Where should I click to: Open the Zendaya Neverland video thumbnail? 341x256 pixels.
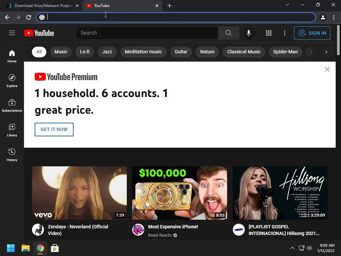79,193
